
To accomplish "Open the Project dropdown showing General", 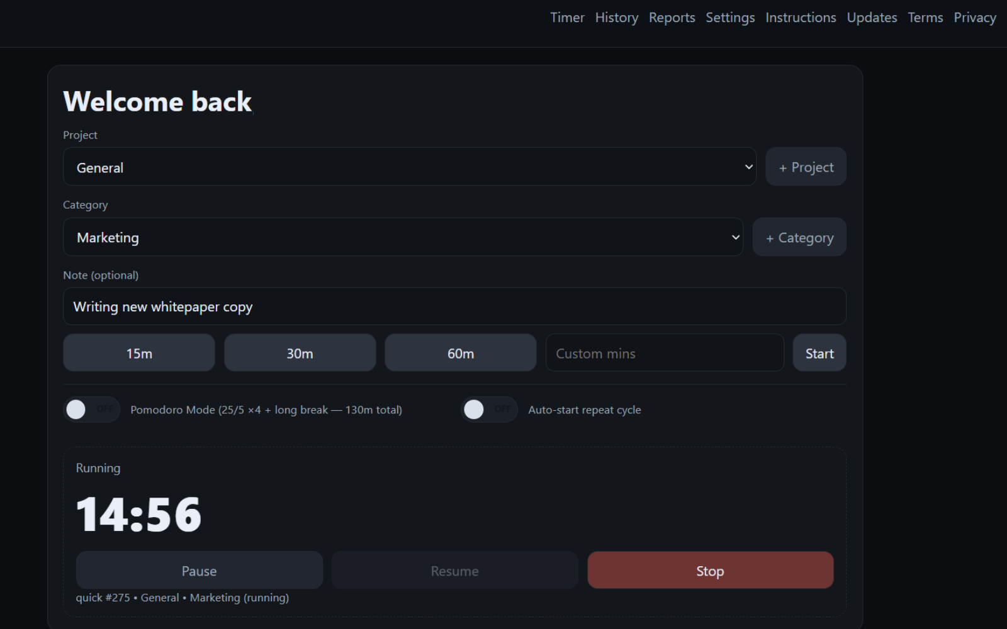I will click(409, 167).
